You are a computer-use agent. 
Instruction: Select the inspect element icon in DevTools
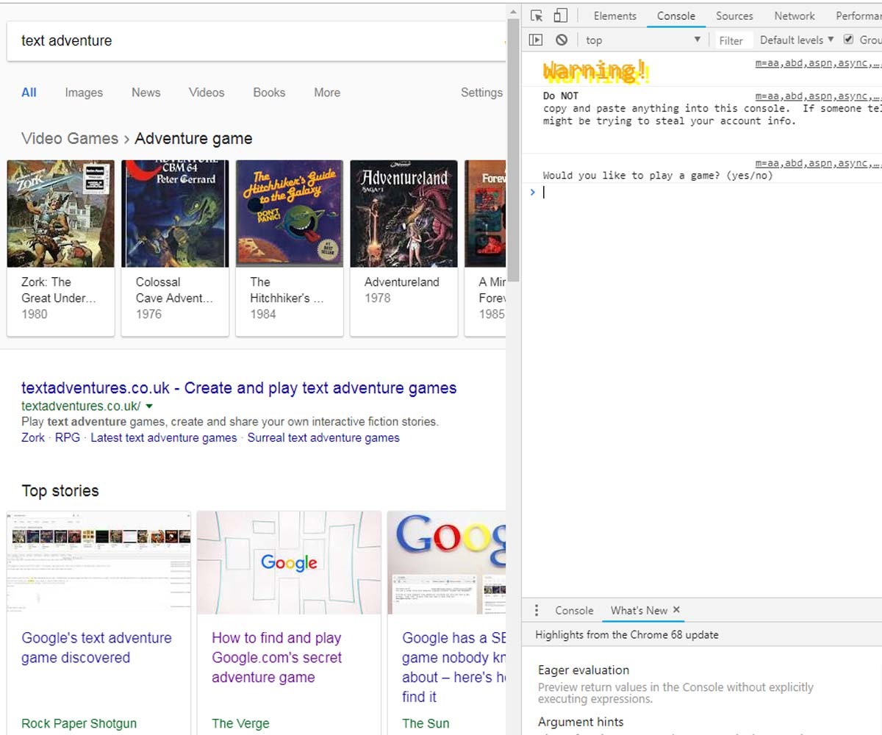[537, 15]
